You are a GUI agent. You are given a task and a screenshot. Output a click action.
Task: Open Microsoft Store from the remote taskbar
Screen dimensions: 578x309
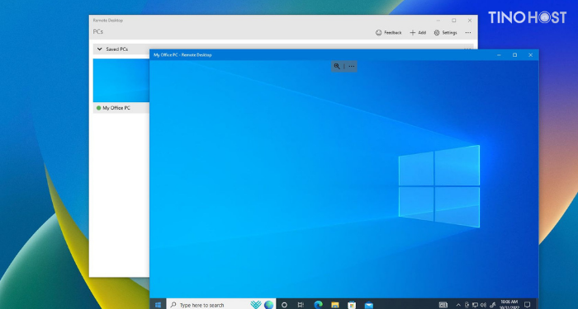pyautogui.click(x=352, y=305)
